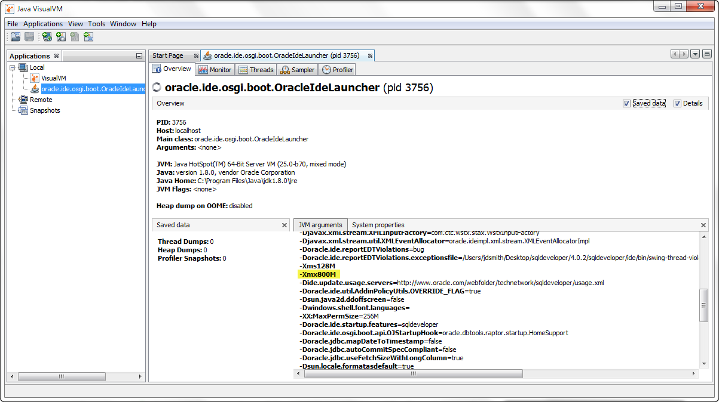Viewport: 719px width, 402px height.
Task: Switch to the System properties tab
Action: click(x=378, y=225)
